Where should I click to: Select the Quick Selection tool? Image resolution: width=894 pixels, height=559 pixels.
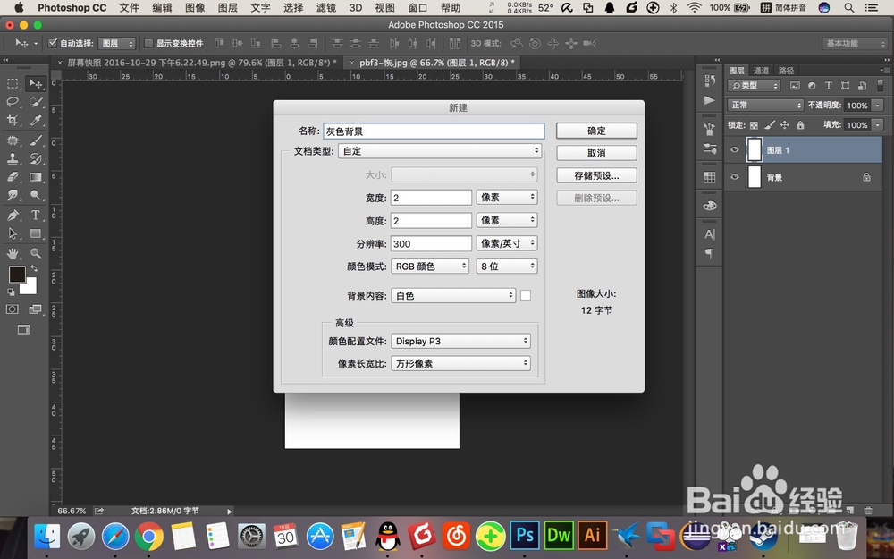(36, 102)
